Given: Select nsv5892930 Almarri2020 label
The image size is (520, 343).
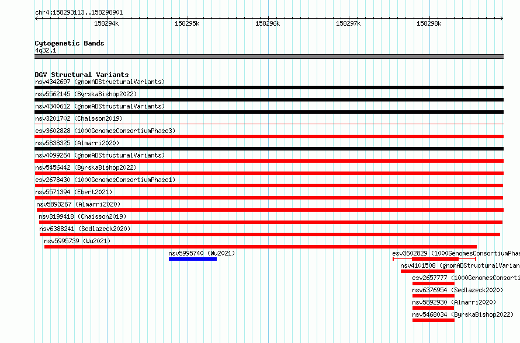Looking at the screenshot, I should click(x=454, y=302).
